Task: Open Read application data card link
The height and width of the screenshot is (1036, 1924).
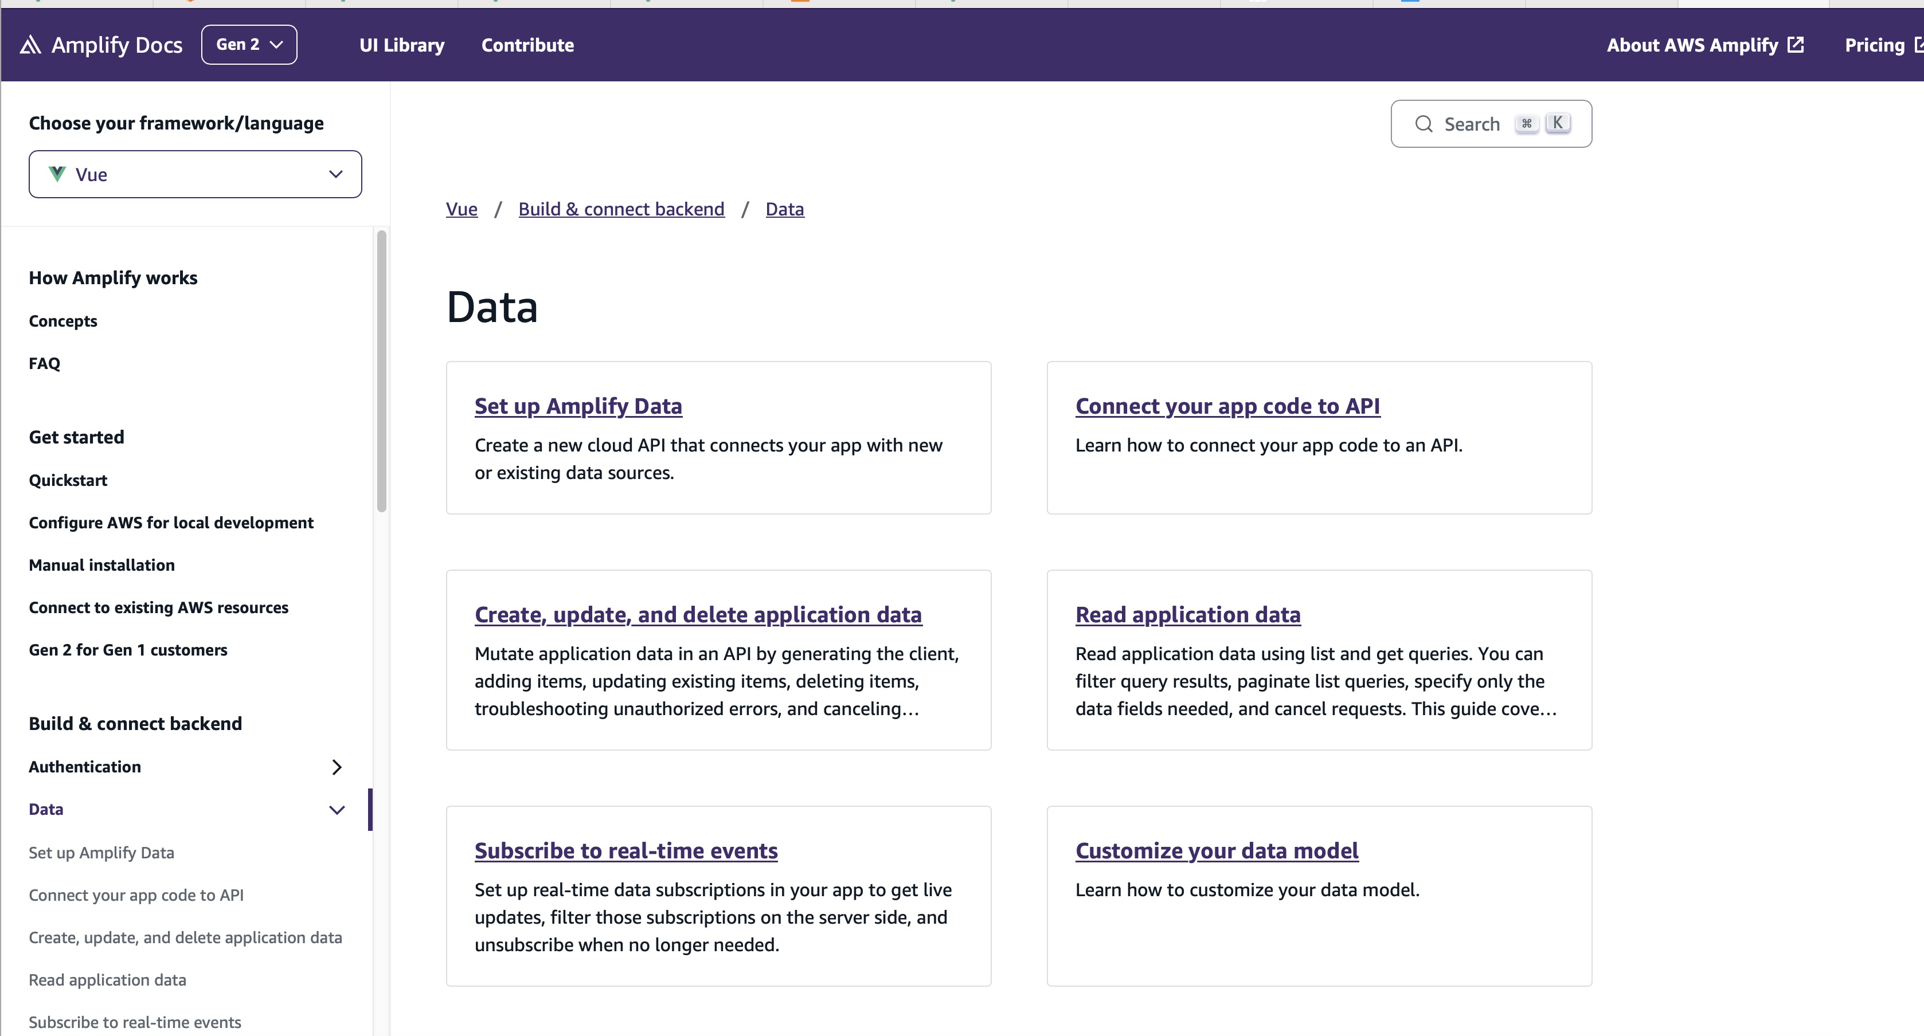Action: [1187, 614]
